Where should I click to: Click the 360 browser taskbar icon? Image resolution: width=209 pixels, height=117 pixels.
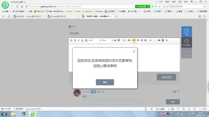click(x=32, y=114)
